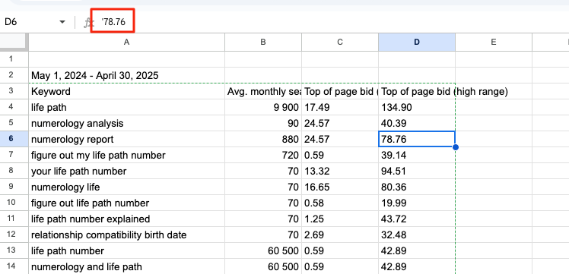Click the 94.51 value cell
This screenshot has height=274, width=569.
pyautogui.click(x=417, y=171)
